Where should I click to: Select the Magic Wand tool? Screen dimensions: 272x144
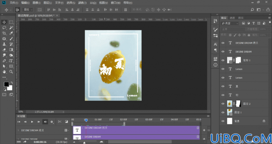11,28
